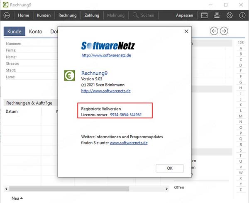Viewport: 249px width, 203px height.
Task: Click the printer icon
Action: click(x=217, y=15)
